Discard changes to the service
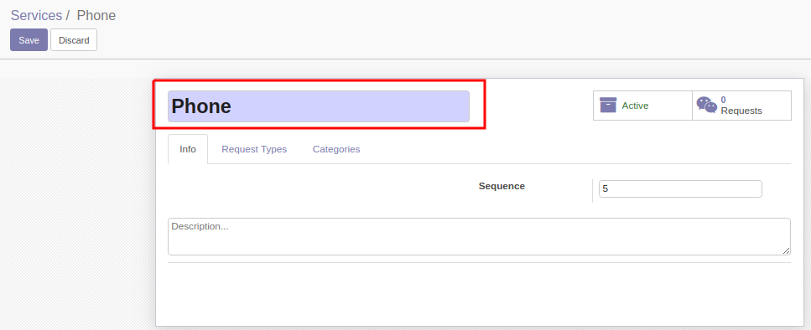Image resolution: width=811 pixels, height=330 pixels. coord(74,39)
